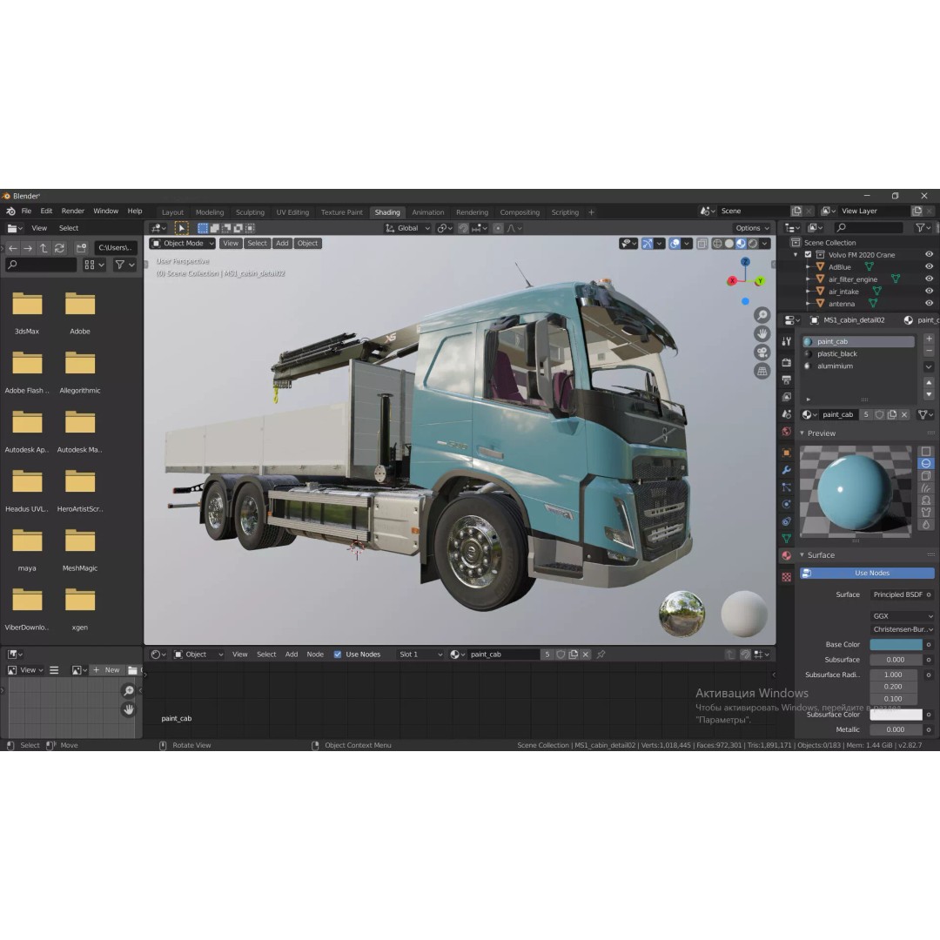Open Material properties tab
This screenshot has height=940, width=940.
[787, 555]
